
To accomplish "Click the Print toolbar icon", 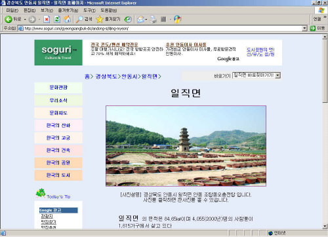I will 154,20.
